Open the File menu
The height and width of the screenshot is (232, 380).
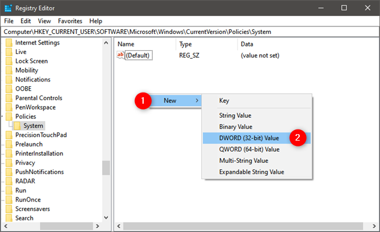9,21
